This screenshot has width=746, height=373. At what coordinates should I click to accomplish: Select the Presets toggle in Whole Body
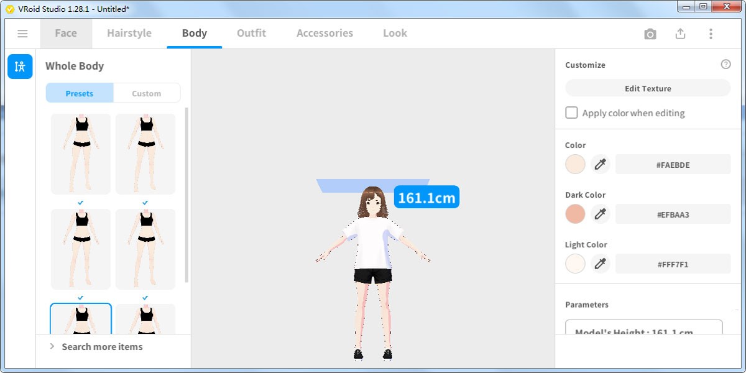[x=80, y=93]
